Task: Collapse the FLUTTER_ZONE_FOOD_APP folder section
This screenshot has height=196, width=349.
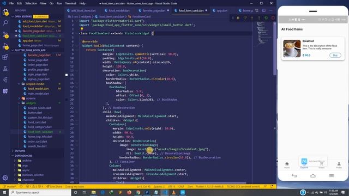Action: (13, 50)
